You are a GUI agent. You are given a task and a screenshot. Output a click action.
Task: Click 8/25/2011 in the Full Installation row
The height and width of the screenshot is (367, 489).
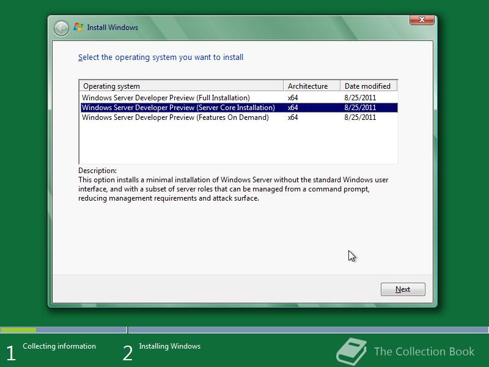pos(360,98)
